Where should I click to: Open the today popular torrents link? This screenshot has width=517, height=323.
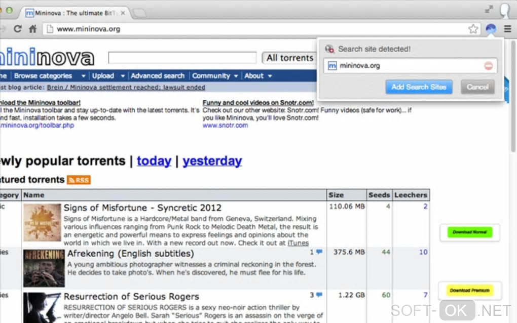[154, 161]
